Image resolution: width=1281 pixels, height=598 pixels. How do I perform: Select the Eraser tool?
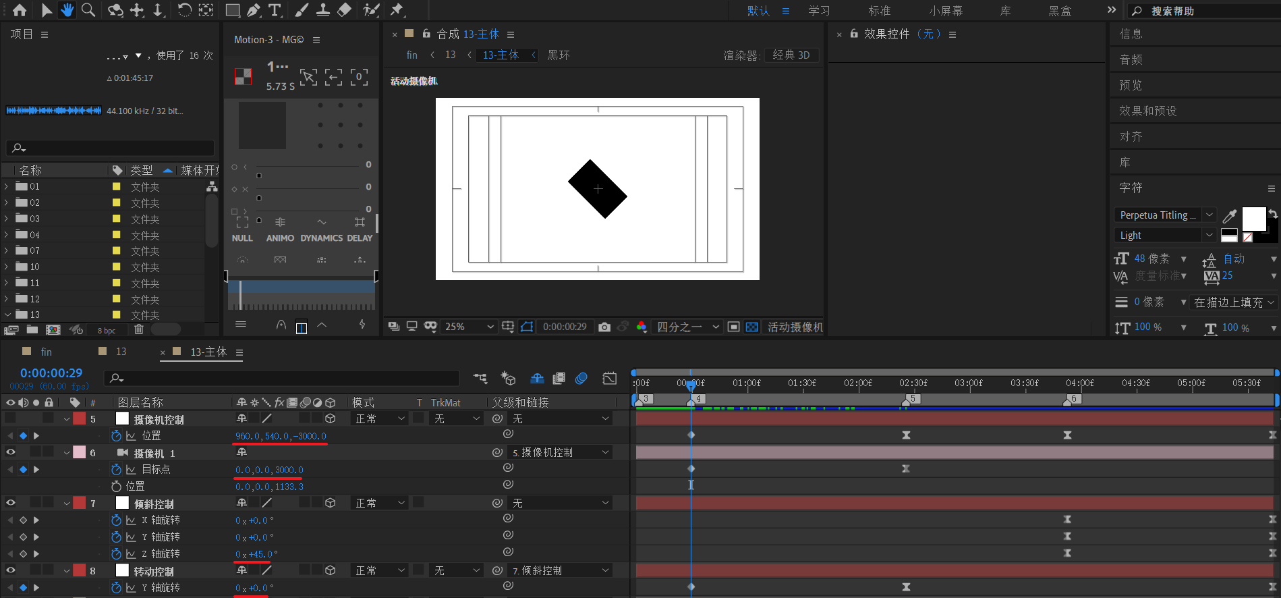coord(344,10)
